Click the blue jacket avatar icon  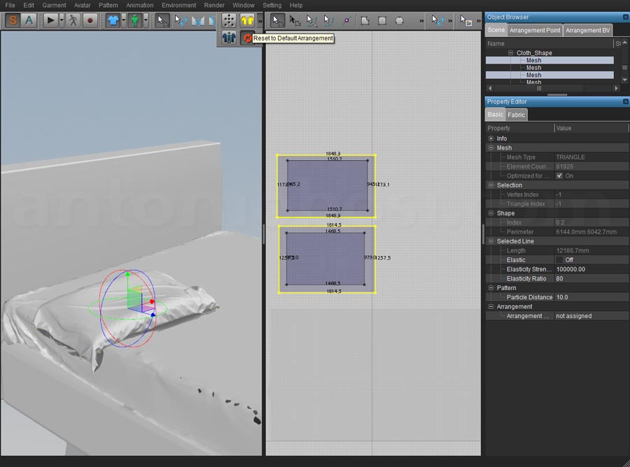(x=229, y=38)
